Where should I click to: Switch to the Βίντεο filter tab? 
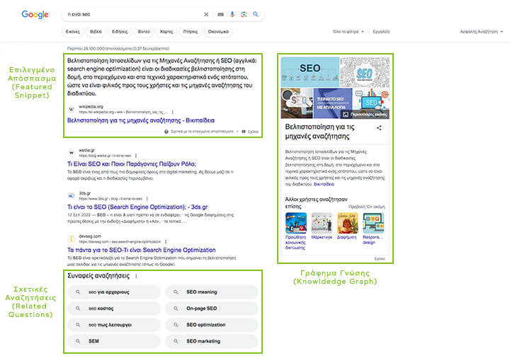click(x=144, y=32)
